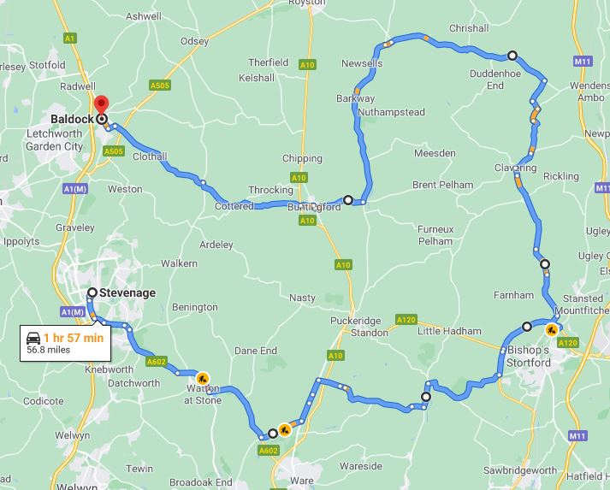
Task: Click the roadworks icon beside the A602 waypoint
Action: click(285, 430)
